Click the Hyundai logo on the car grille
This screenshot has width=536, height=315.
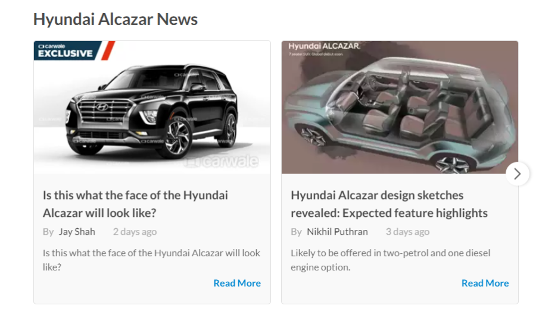[101, 107]
